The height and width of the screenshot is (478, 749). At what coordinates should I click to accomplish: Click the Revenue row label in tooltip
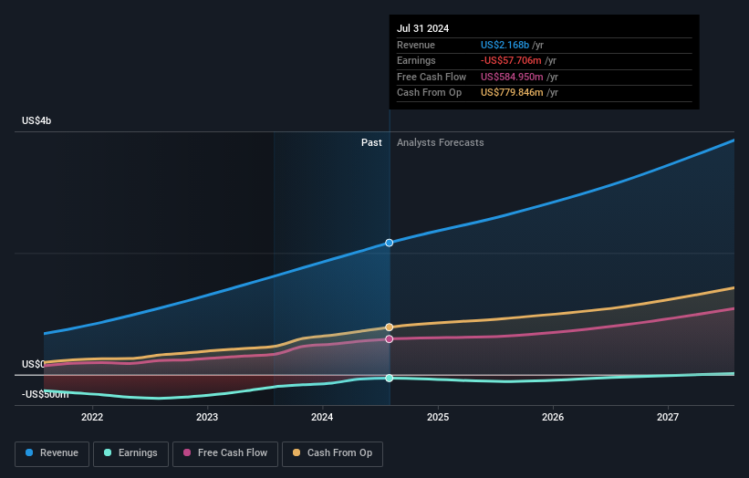(416, 45)
